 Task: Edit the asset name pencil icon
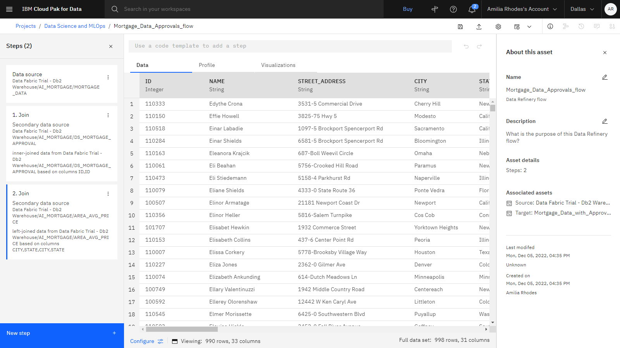pyautogui.click(x=605, y=77)
